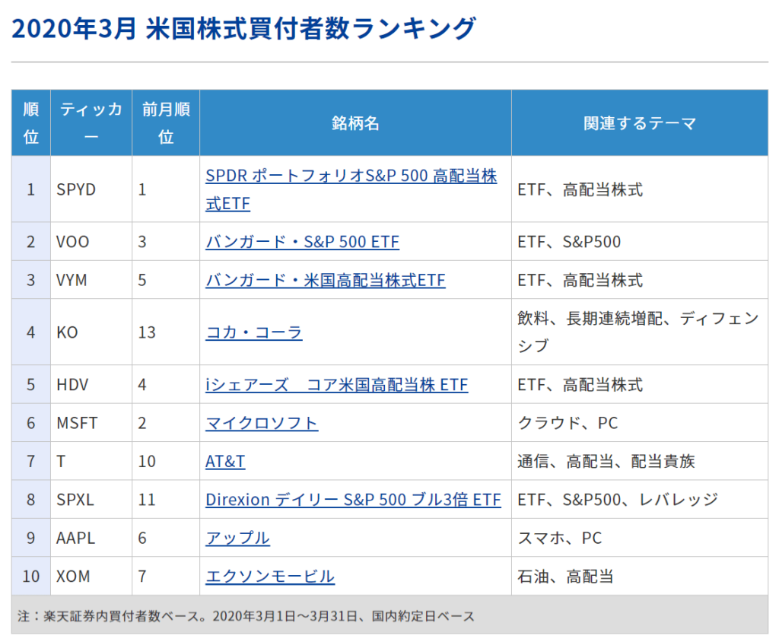Open the エクソンモービル link

pyautogui.click(x=269, y=577)
